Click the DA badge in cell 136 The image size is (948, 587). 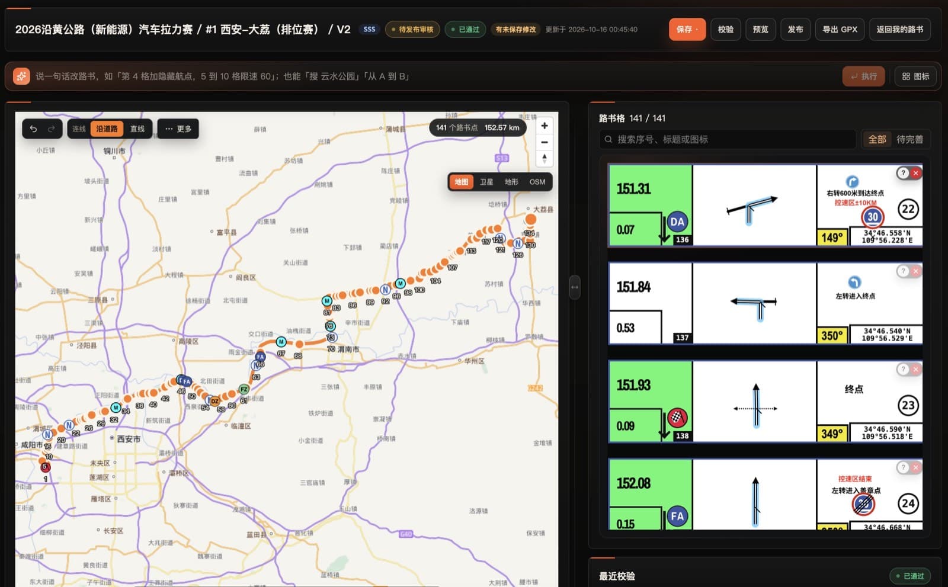[x=677, y=222]
